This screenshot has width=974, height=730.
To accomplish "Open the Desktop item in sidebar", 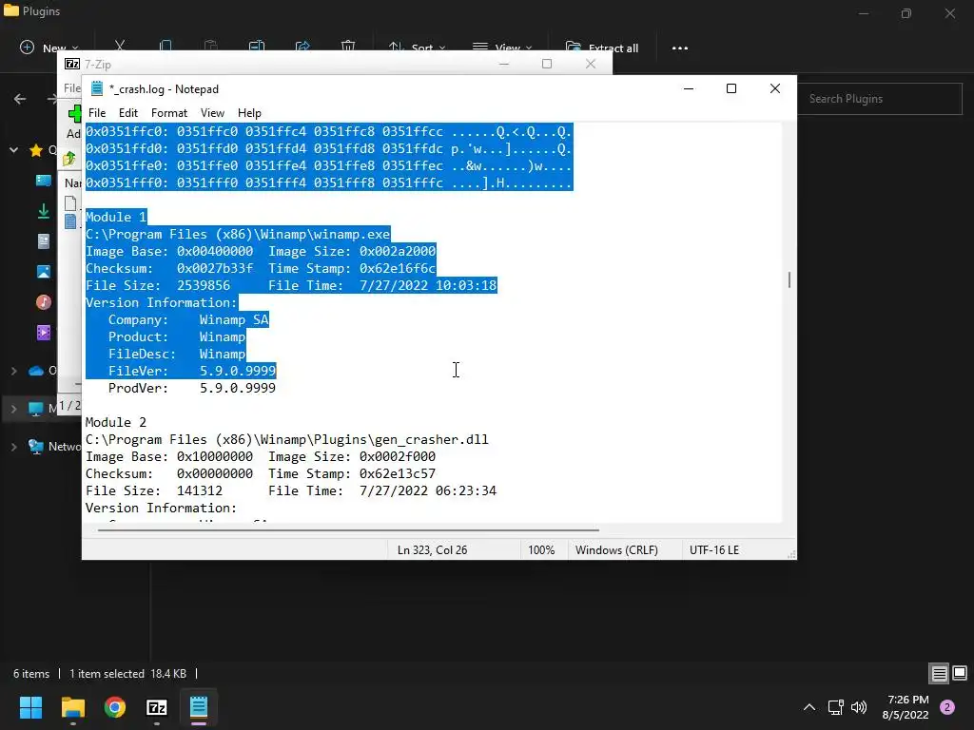I will [44, 180].
